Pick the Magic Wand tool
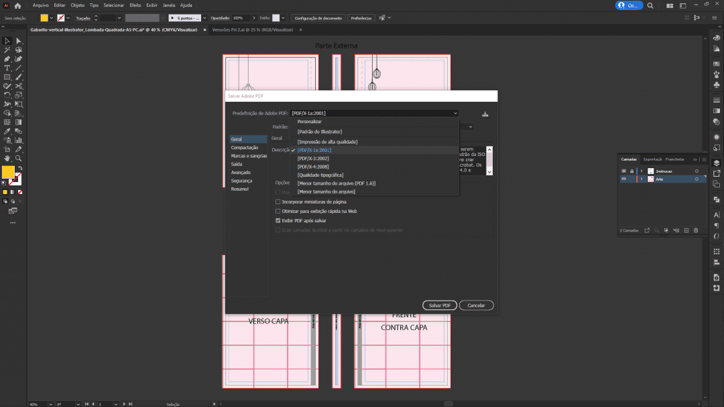Viewport: 724px width, 407px height. point(7,50)
